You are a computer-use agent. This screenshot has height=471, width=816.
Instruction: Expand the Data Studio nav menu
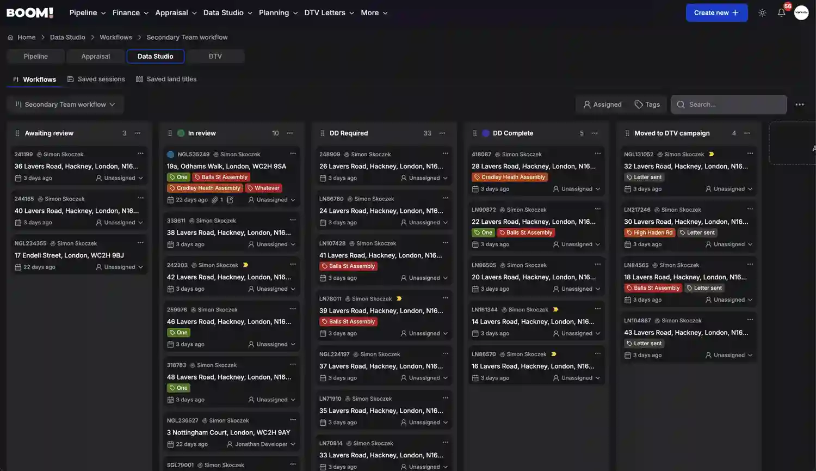pyautogui.click(x=227, y=13)
